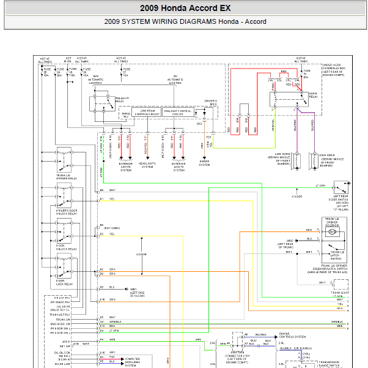368x368 pixels.
Task: Click the junction connector dashed box symbol
Action: coord(238,340)
